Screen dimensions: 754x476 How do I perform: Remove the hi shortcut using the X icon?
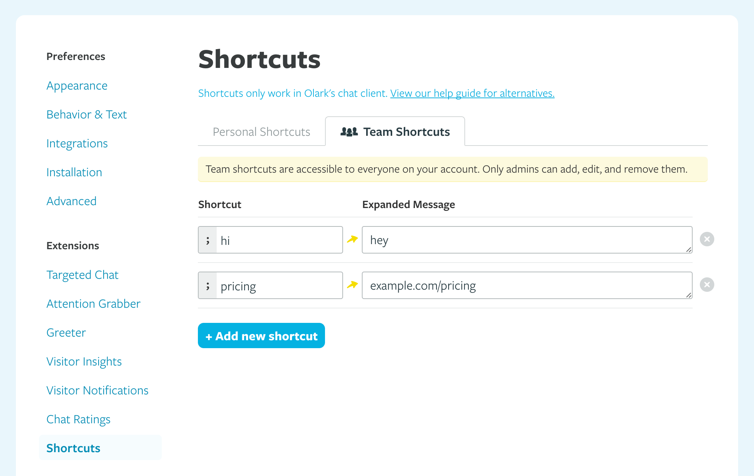click(707, 239)
